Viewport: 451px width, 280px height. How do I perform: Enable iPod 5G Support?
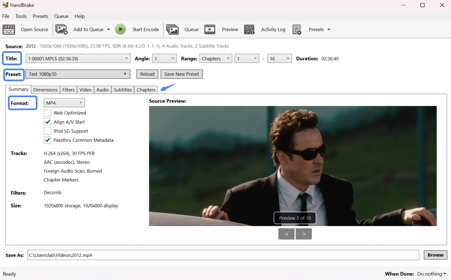point(47,131)
